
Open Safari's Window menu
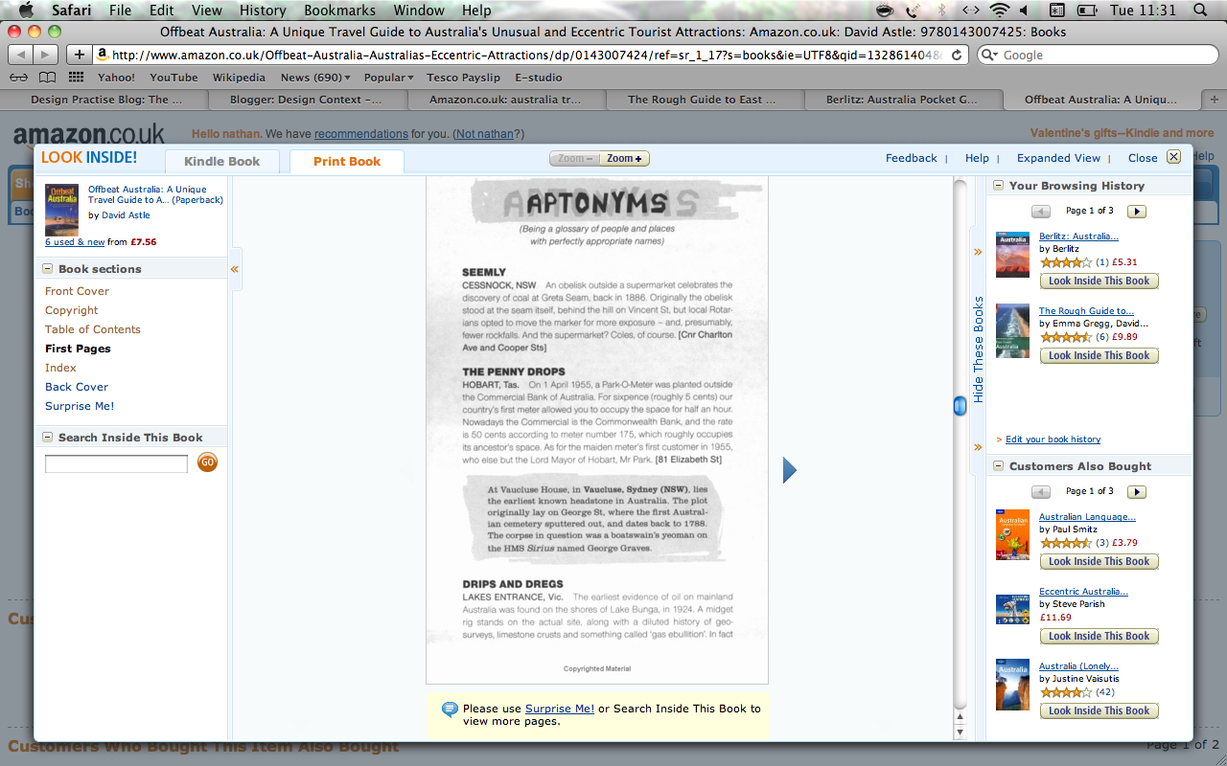(419, 11)
